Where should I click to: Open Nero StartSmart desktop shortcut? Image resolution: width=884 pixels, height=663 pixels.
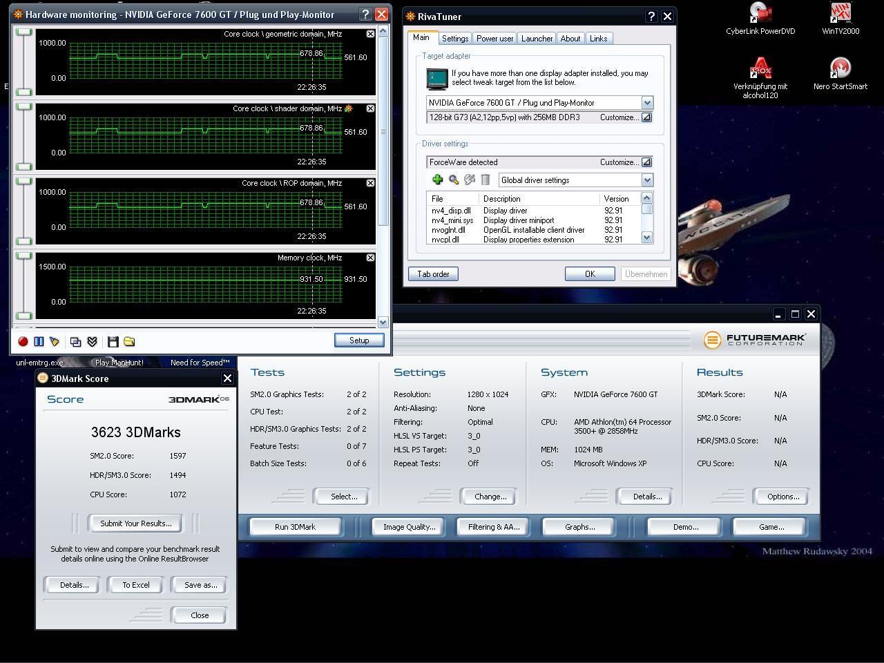click(840, 74)
